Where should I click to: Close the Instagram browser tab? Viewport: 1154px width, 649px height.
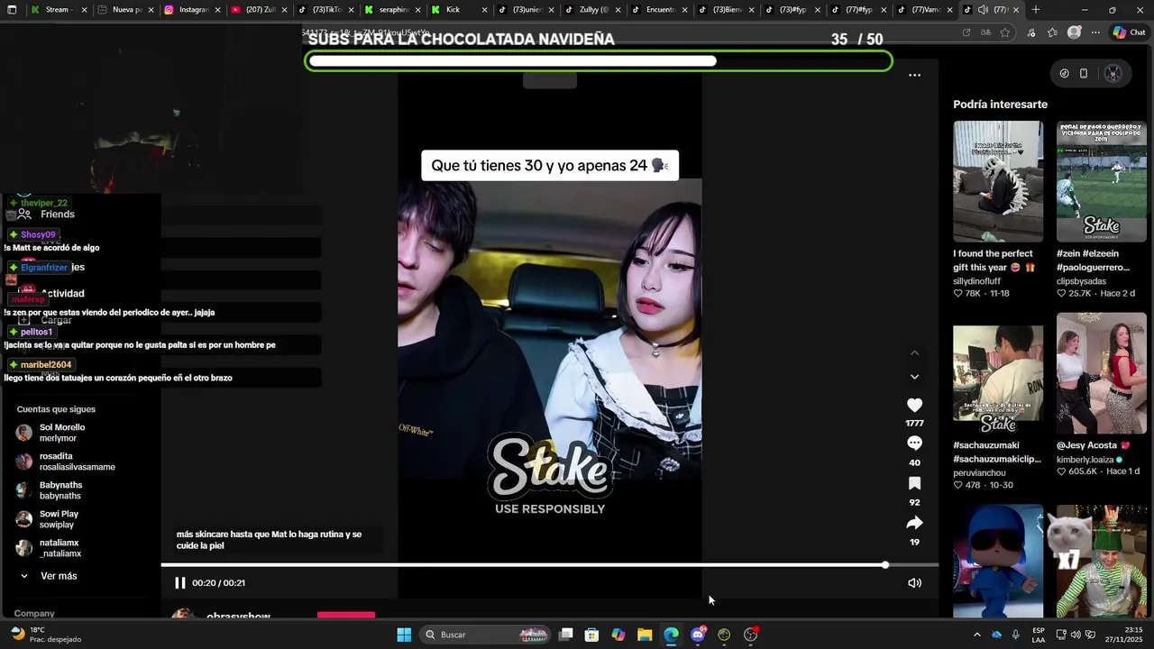(x=217, y=10)
